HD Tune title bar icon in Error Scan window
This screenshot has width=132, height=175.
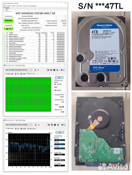5,65
